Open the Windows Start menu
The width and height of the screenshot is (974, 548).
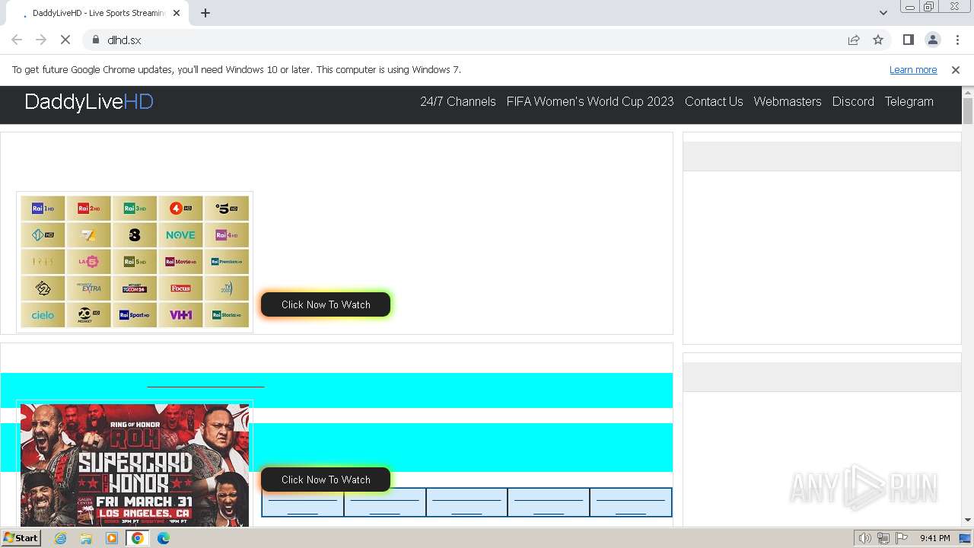point(21,538)
